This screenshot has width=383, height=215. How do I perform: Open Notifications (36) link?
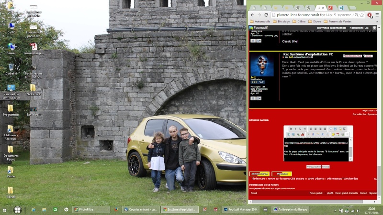[x=360, y=28]
